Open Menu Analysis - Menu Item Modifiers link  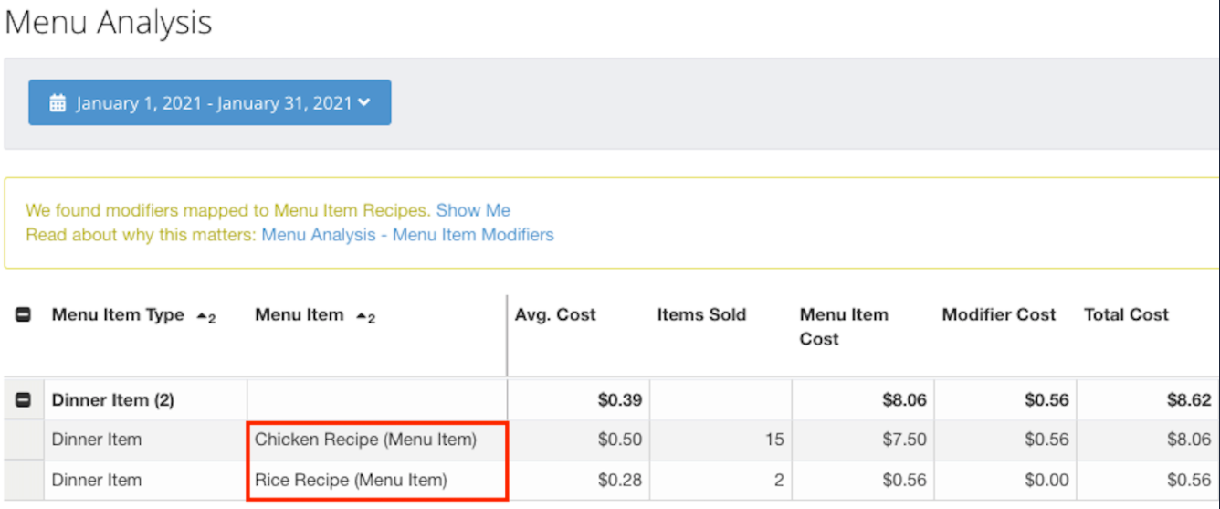(407, 235)
